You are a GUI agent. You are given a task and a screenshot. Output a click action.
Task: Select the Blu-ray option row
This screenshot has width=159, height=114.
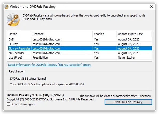pos(79,44)
